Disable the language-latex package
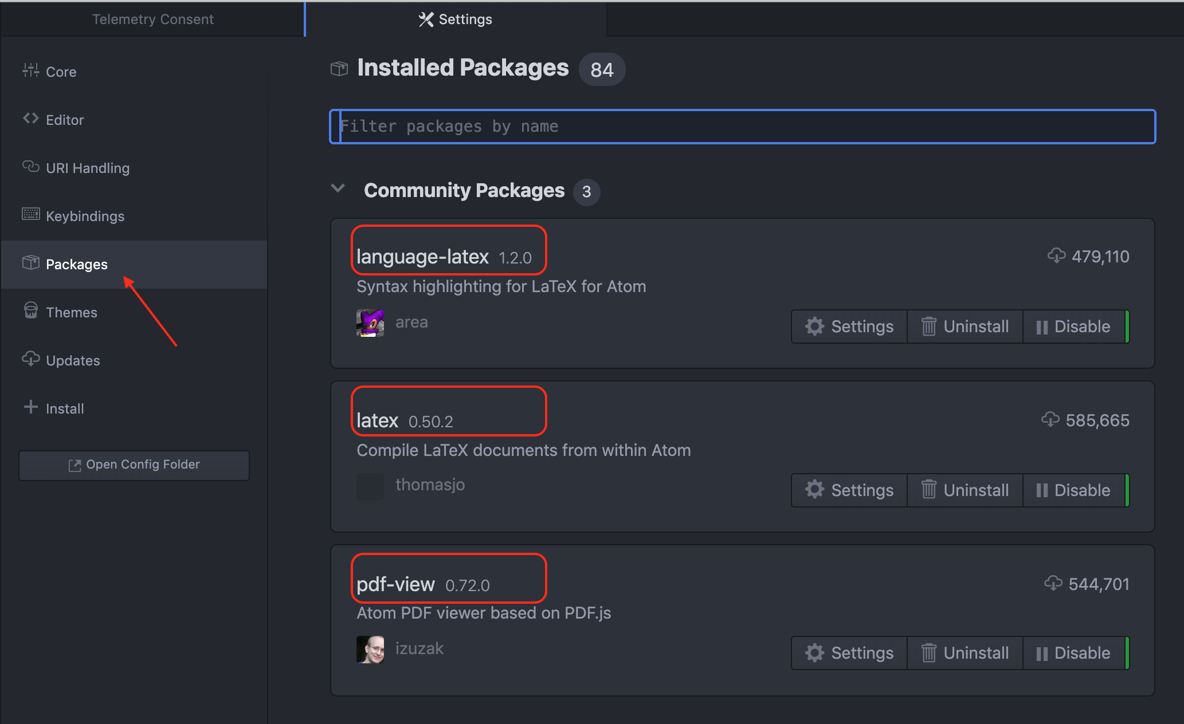 1073,326
